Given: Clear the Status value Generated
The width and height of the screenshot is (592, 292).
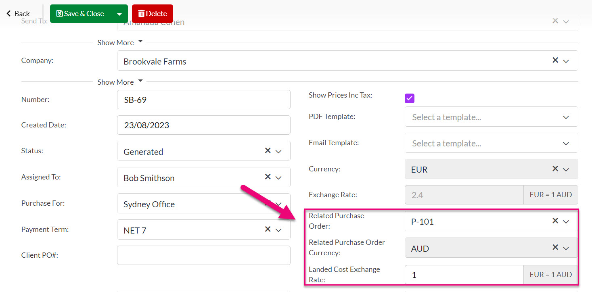Looking at the screenshot, I should (x=268, y=150).
